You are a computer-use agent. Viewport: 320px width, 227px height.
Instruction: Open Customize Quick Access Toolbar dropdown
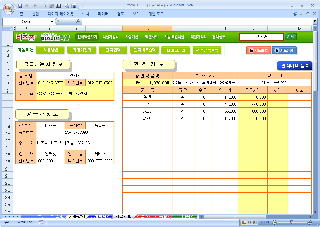(82, 6)
